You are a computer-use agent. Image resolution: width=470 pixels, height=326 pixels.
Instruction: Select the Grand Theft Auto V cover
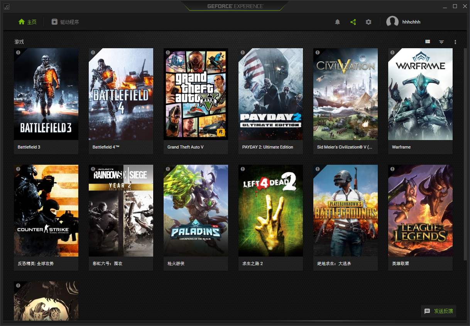click(196, 94)
